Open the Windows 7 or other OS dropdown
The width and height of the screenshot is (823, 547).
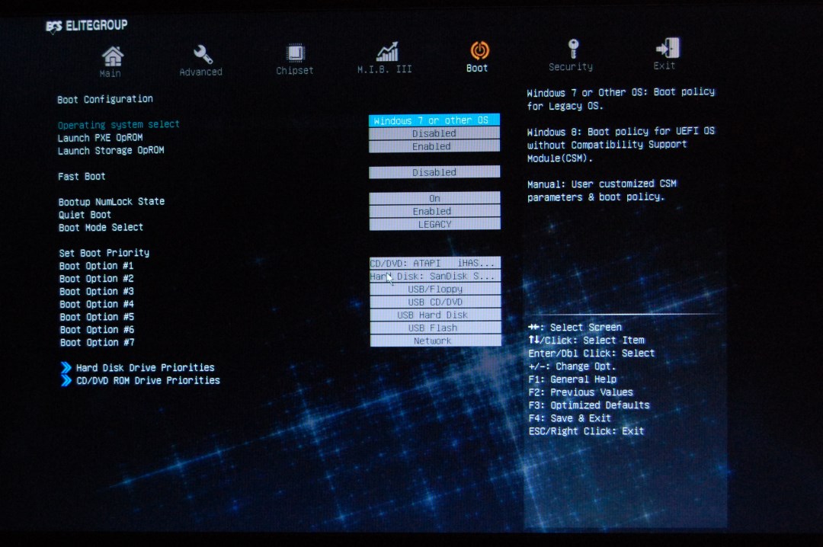pyautogui.click(x=434, y=120)
